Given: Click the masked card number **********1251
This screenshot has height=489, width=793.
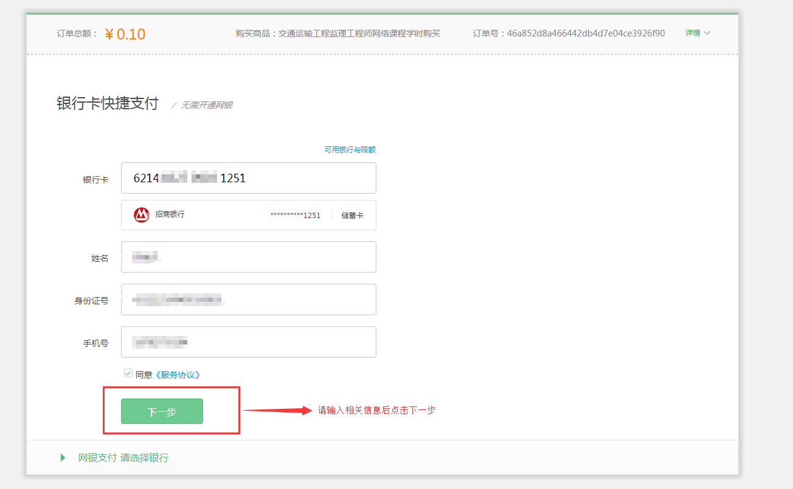Looking at the screenshot, I should tap(295, 215).
